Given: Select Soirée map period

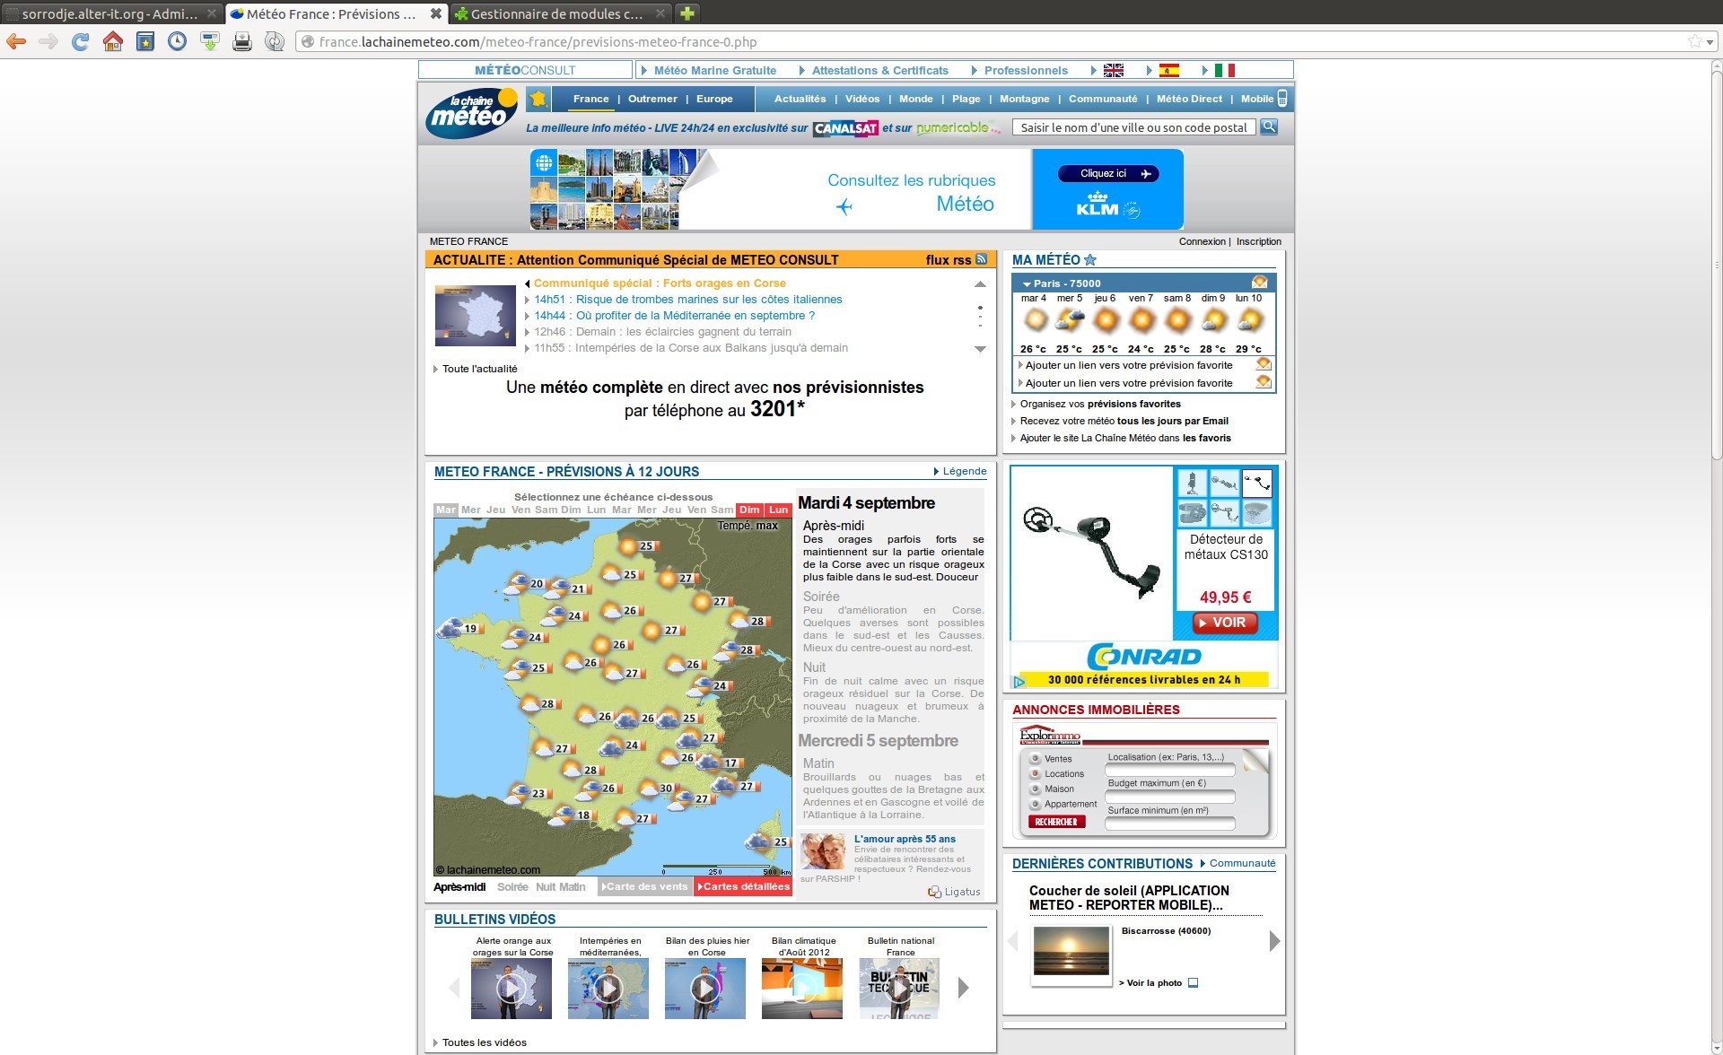Looking at the screenshot, I should point(512,887).
